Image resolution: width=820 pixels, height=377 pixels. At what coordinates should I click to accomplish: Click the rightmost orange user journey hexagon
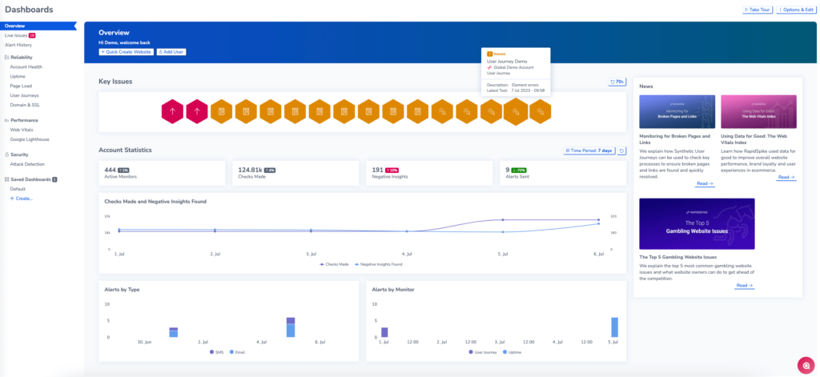pyautogui.click(x=541, y=111)
